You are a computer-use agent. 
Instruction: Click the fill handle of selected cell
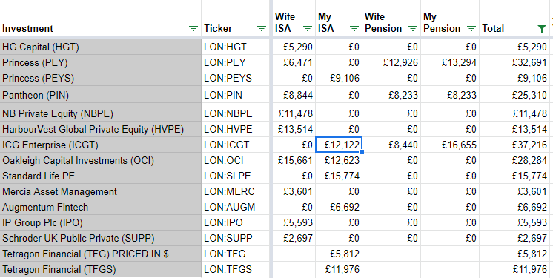362,152
